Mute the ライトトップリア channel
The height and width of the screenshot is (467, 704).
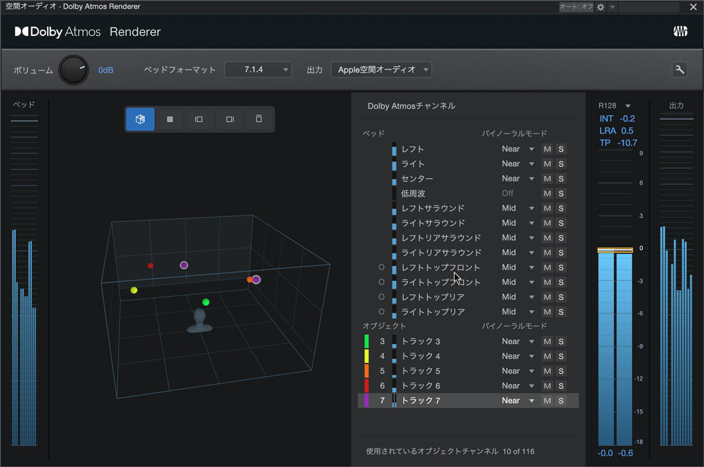point(547,312)
